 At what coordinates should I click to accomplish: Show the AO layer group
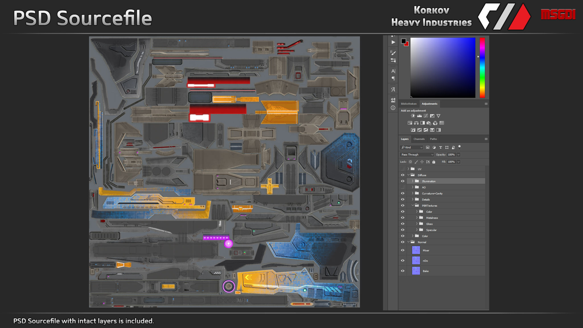point(403,187)
